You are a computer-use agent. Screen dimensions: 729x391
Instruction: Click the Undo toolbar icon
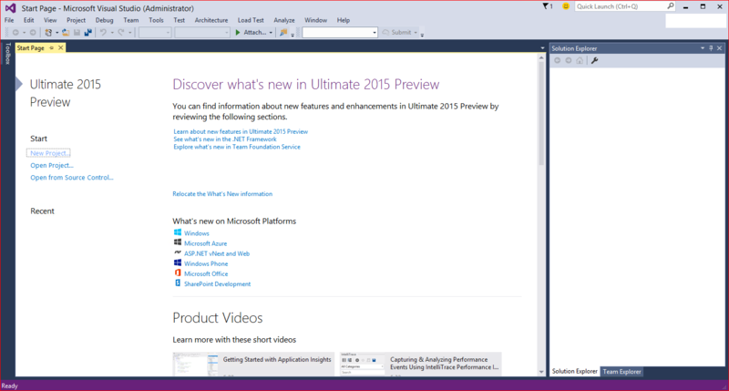click(103, 33)
